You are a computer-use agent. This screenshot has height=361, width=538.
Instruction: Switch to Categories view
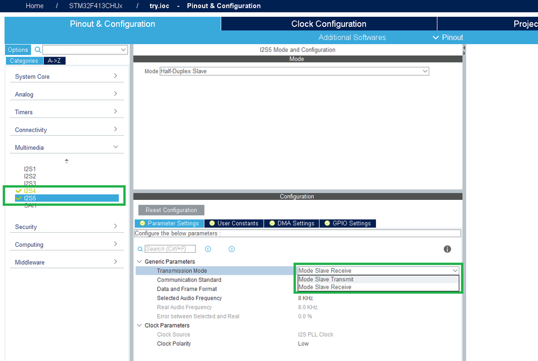pyautogui.click(x=24, y=61)
